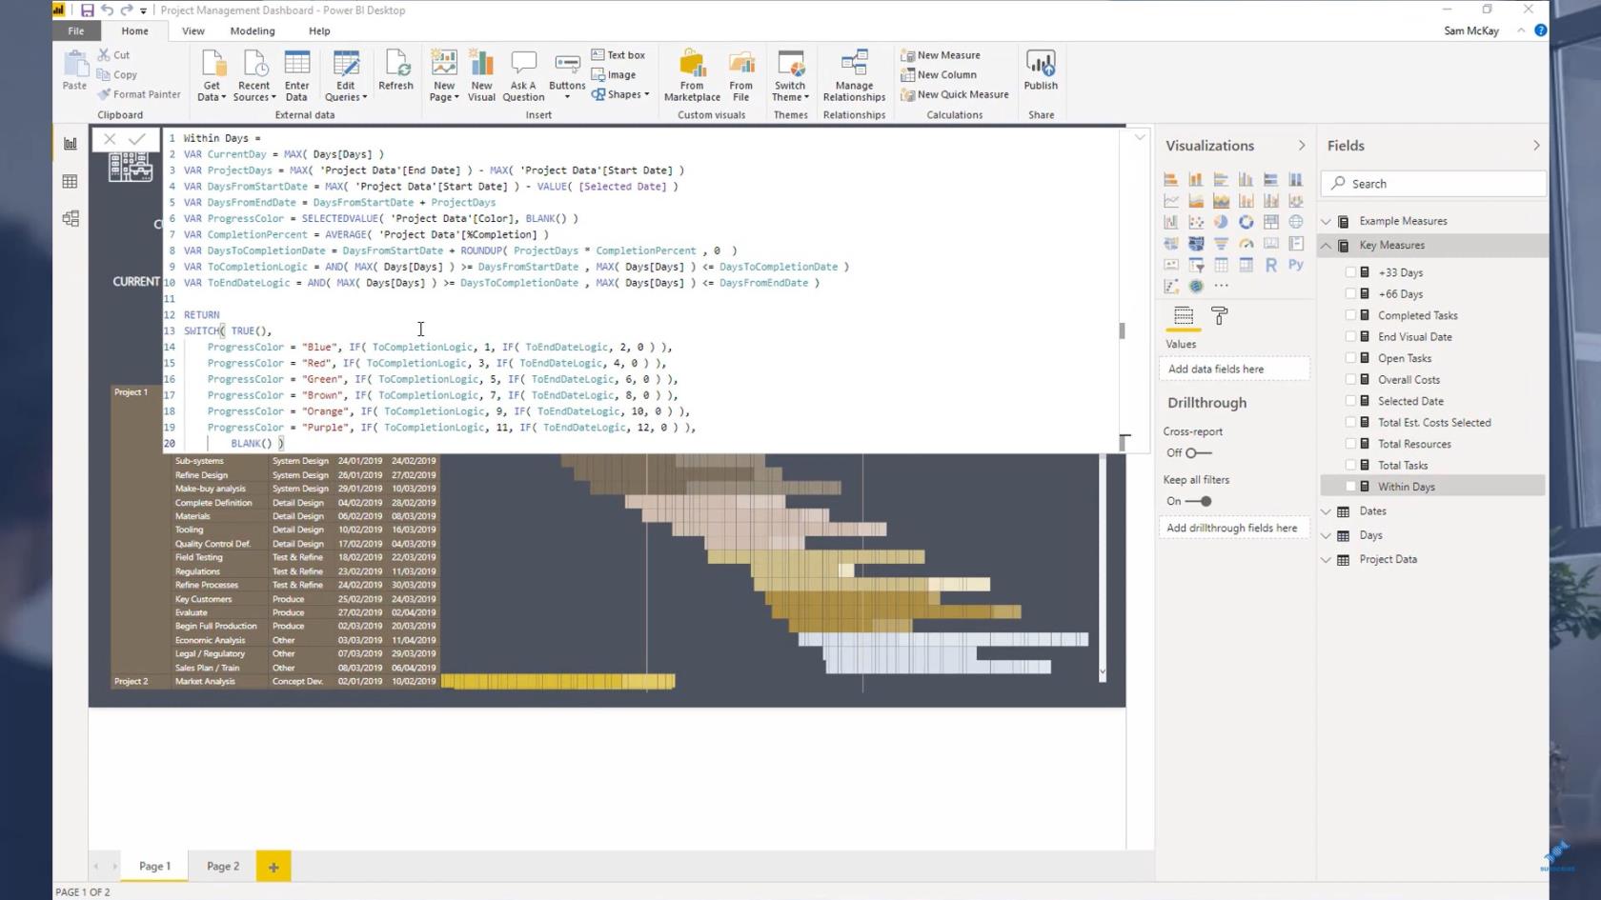Screen dimensions: 1601x900
Task: Click the formula editor vertical scrollbar thumb
Action: point(1122,330)
